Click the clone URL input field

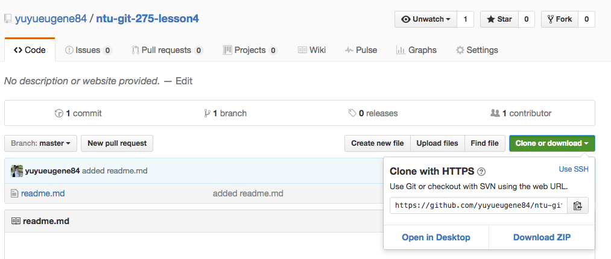(x=478, y=205)
